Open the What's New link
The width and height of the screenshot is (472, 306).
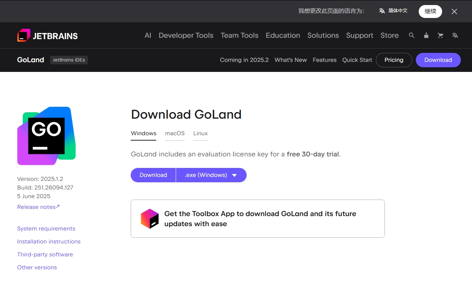(x=291, y=60)
